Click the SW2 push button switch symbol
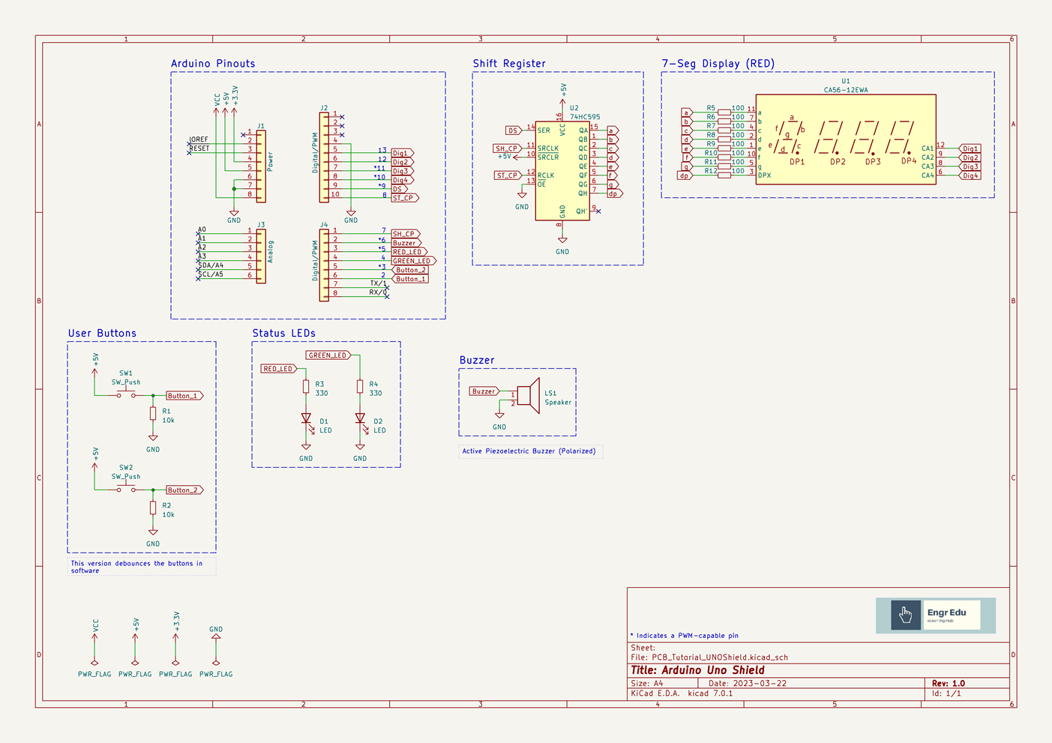 click(126, 489)
